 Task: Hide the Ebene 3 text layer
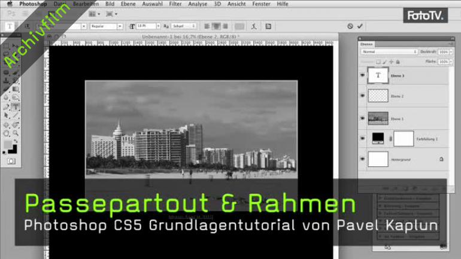click(x=362, y=75)
